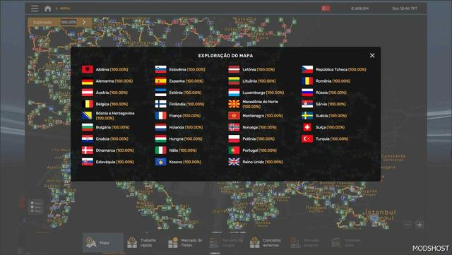Open Contratos externos icon

point(255,242)
